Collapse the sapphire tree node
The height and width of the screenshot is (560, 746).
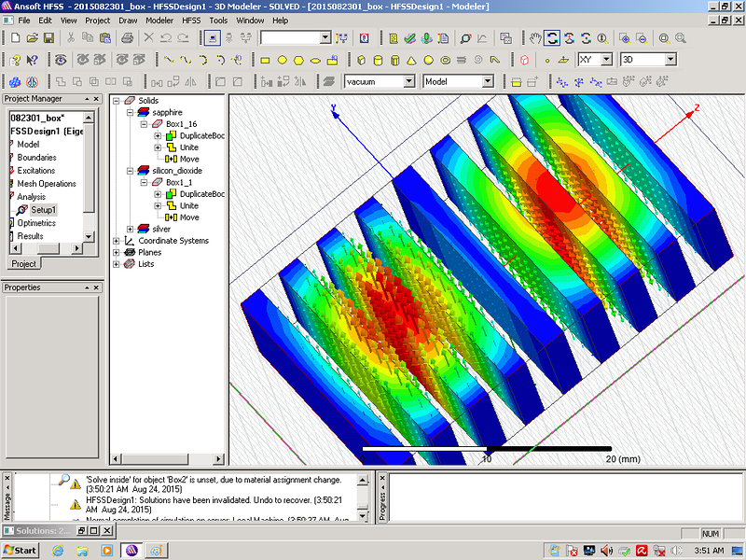pos(130,112)
